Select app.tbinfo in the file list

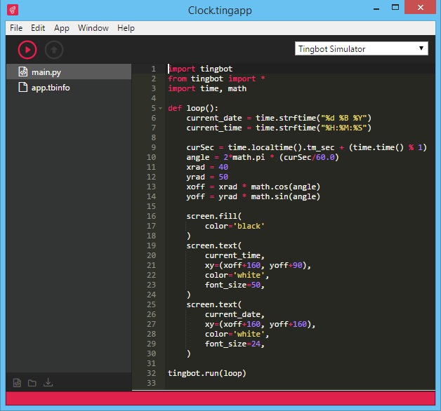[69, 88]
